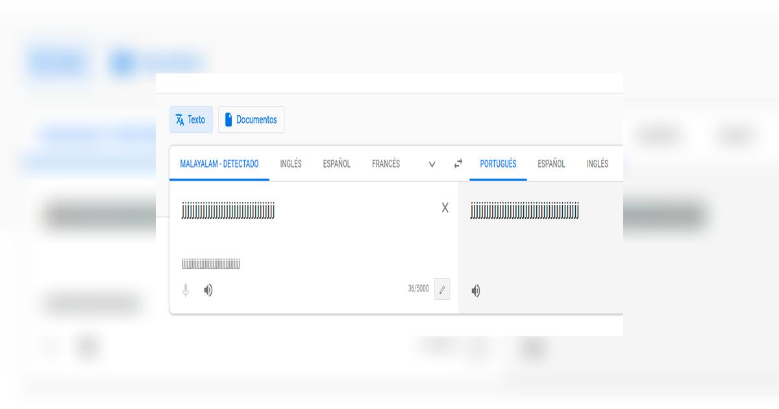
Task: Click the 36/5000 character counter
Action: 418,289
